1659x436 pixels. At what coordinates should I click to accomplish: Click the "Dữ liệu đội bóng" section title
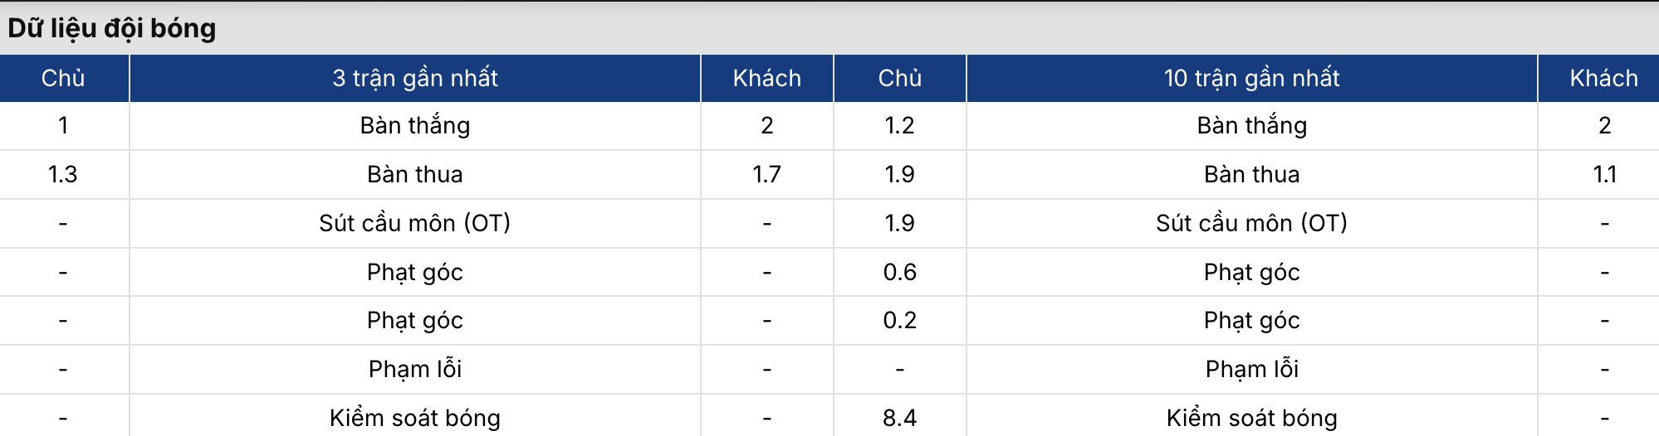click(111, 29)
